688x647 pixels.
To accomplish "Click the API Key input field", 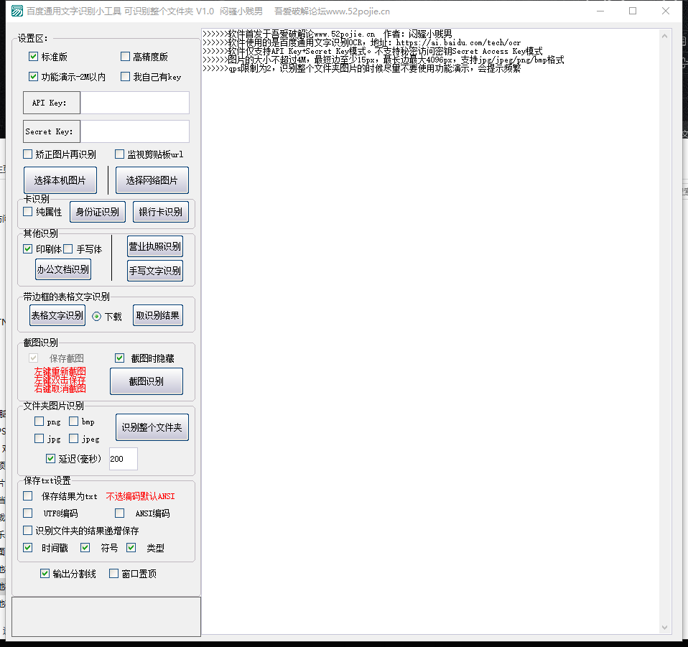I will pyautogui.click(x=134, y=103).
